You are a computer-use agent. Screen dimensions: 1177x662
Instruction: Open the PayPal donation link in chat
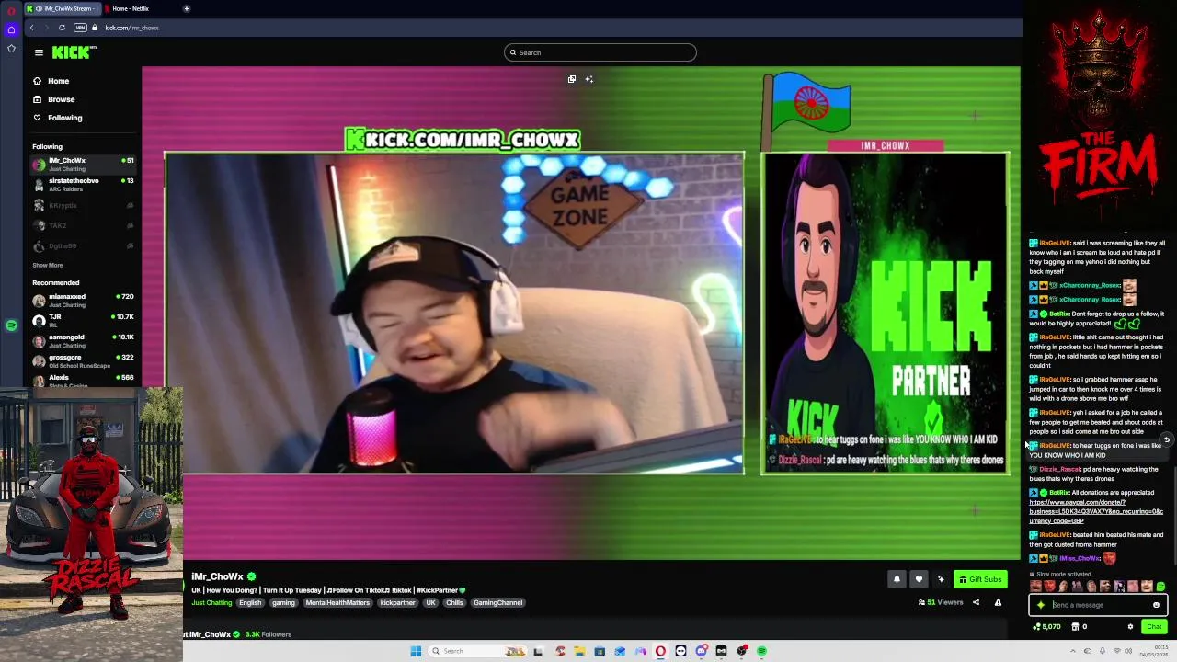click(1096, 511)
